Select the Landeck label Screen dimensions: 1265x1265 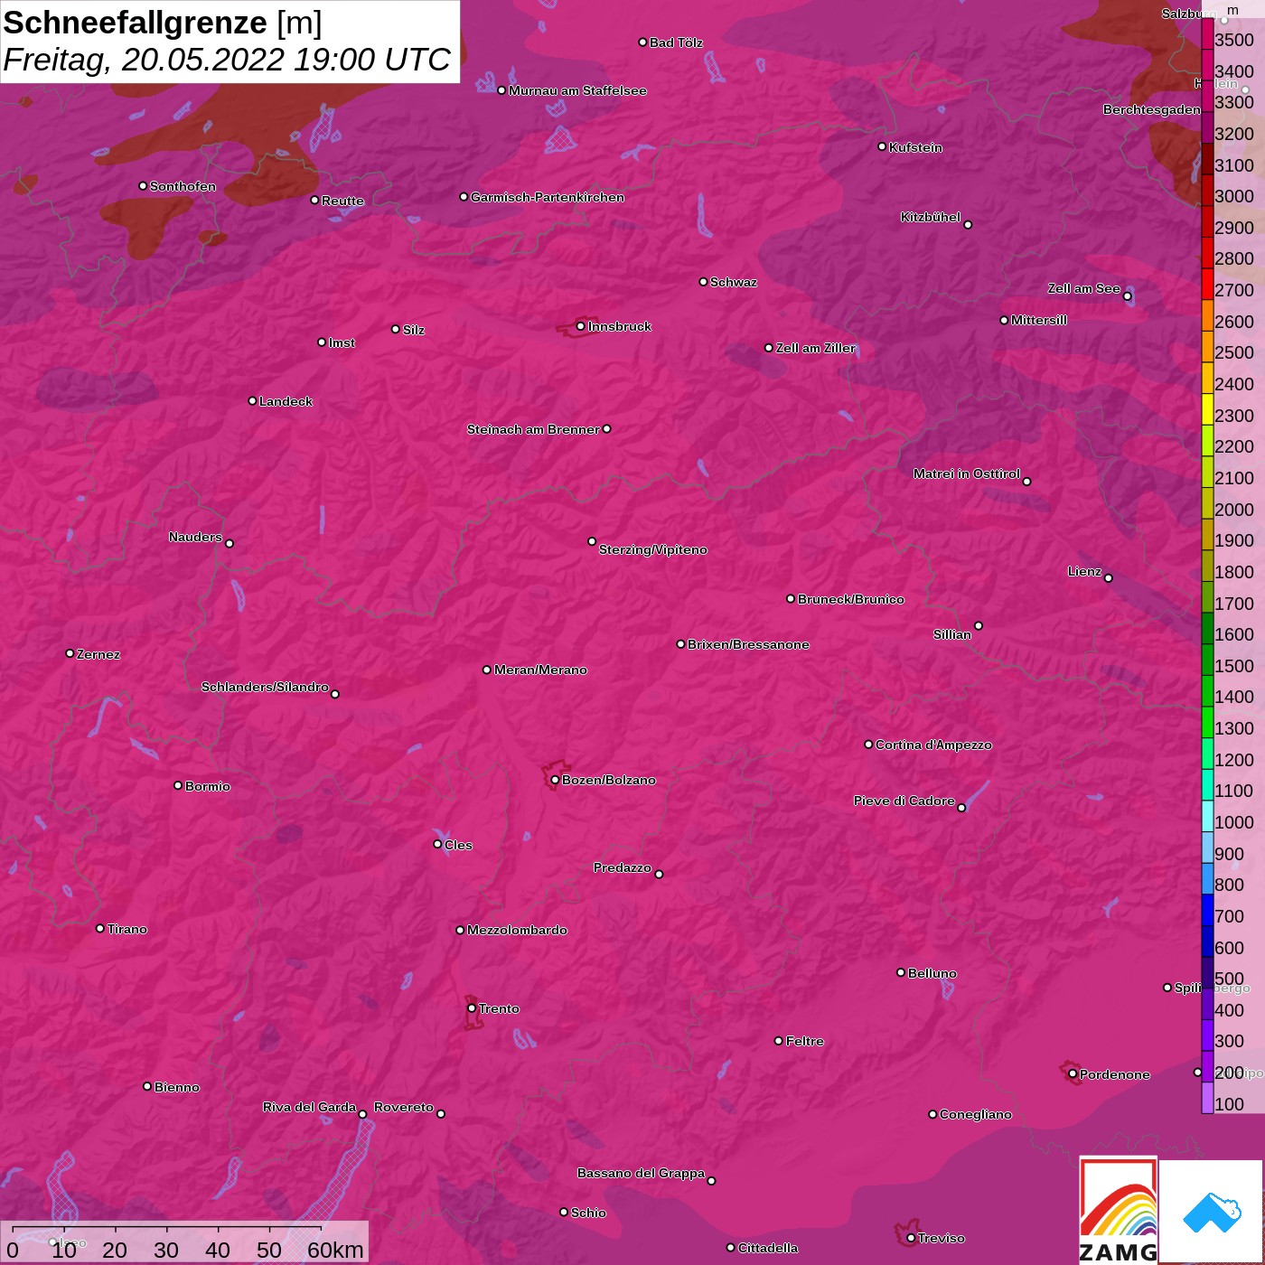[x=286, y=401]
